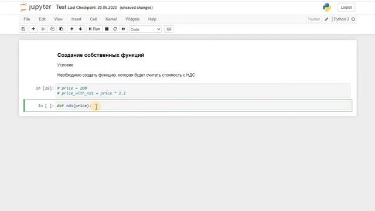This screenshot has width=375, height=211.
Task: Click the unsaved changes status text
Action: [137, 8]
